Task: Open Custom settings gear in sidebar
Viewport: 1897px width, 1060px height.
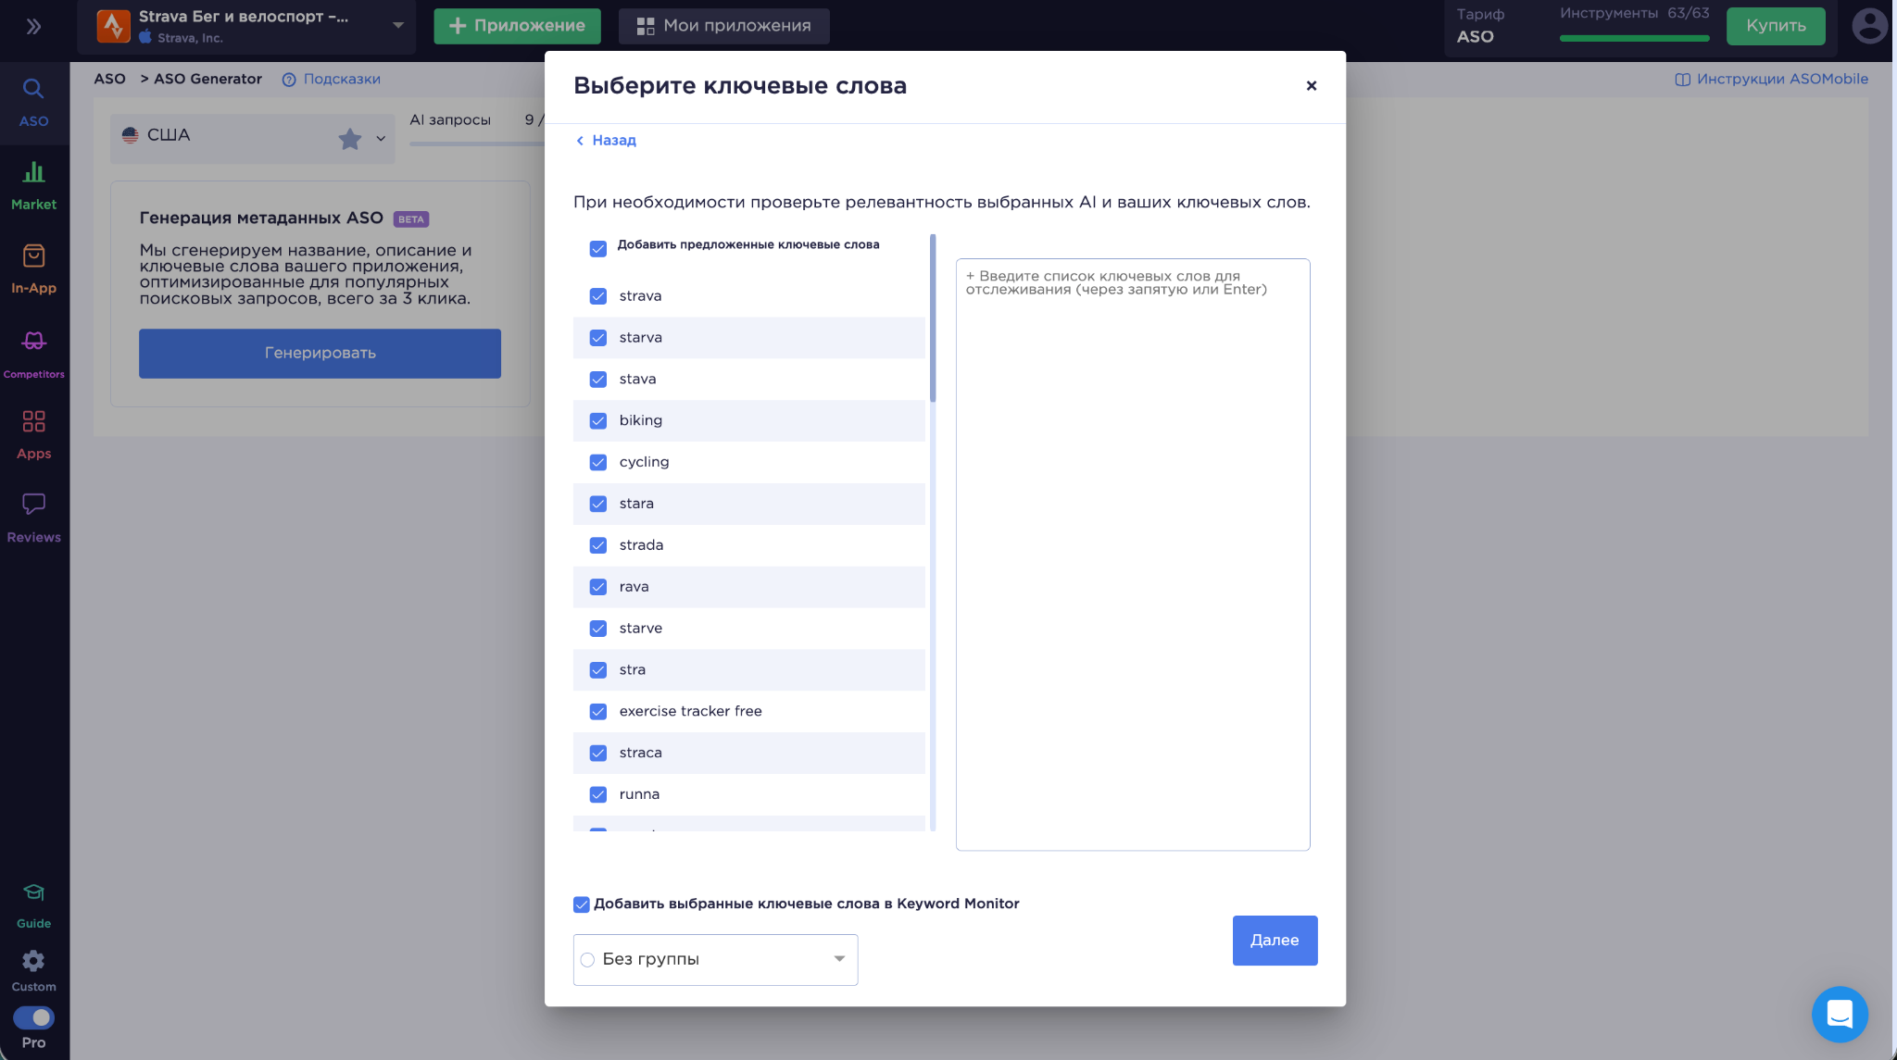Action: [33, 961]
